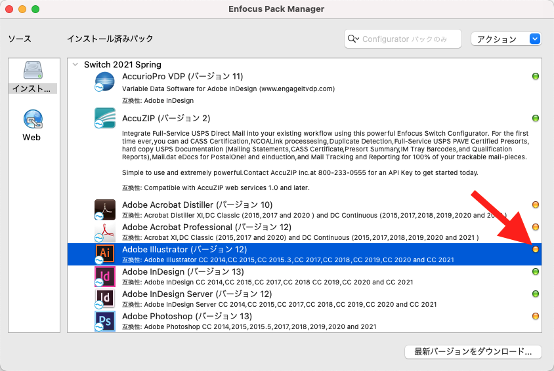This screenshot has height=371, width=554.
Task: Click the green status dot for AccuZIP
Action: 536,118
